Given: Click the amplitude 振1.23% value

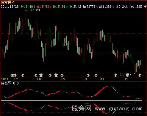Looking at the screenshot, I should pos(136,7).
